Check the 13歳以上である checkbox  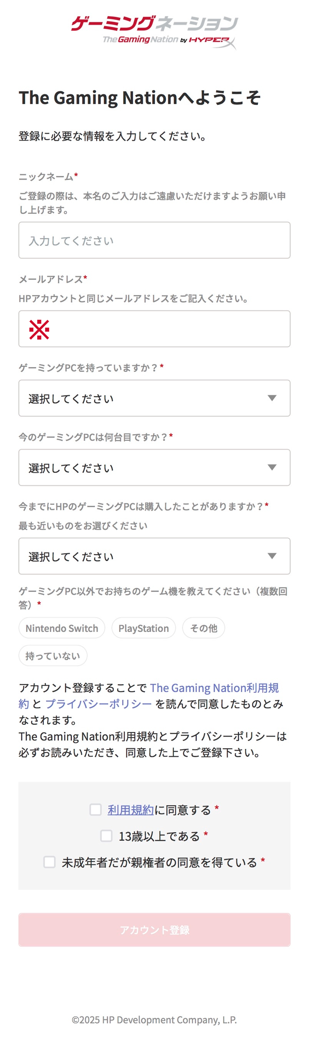coord(106,836)
